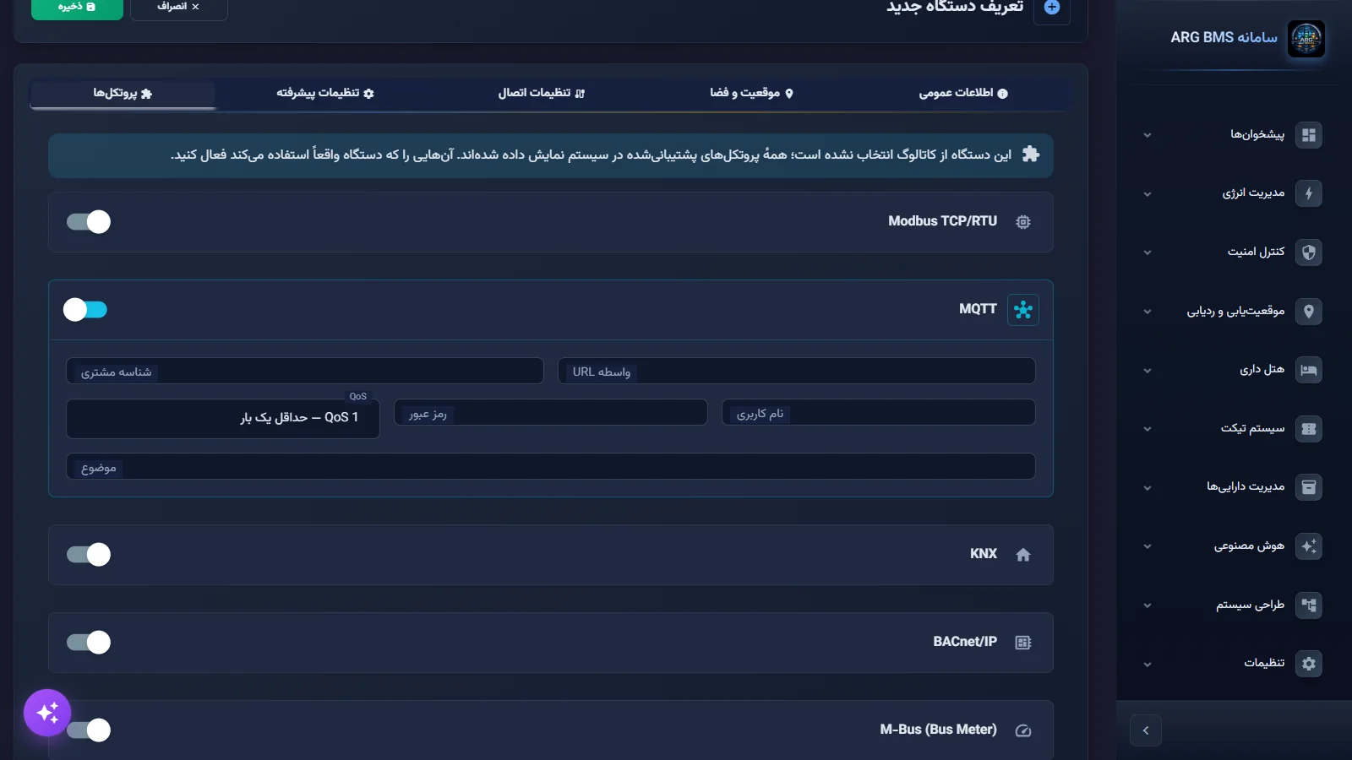Click the hotel management bed icon
The height and width of the screenshot is (760, 1352).
1309,370
